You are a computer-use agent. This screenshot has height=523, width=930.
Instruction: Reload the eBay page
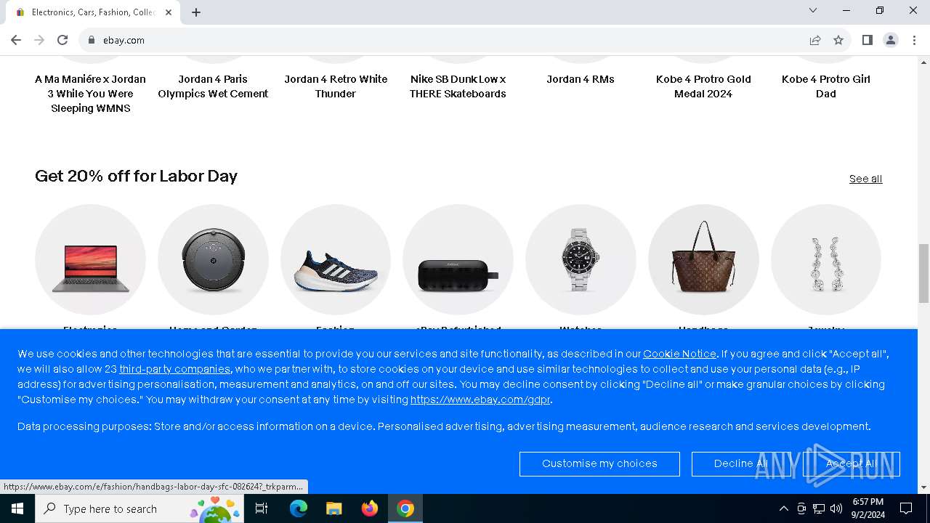(62, 40)
